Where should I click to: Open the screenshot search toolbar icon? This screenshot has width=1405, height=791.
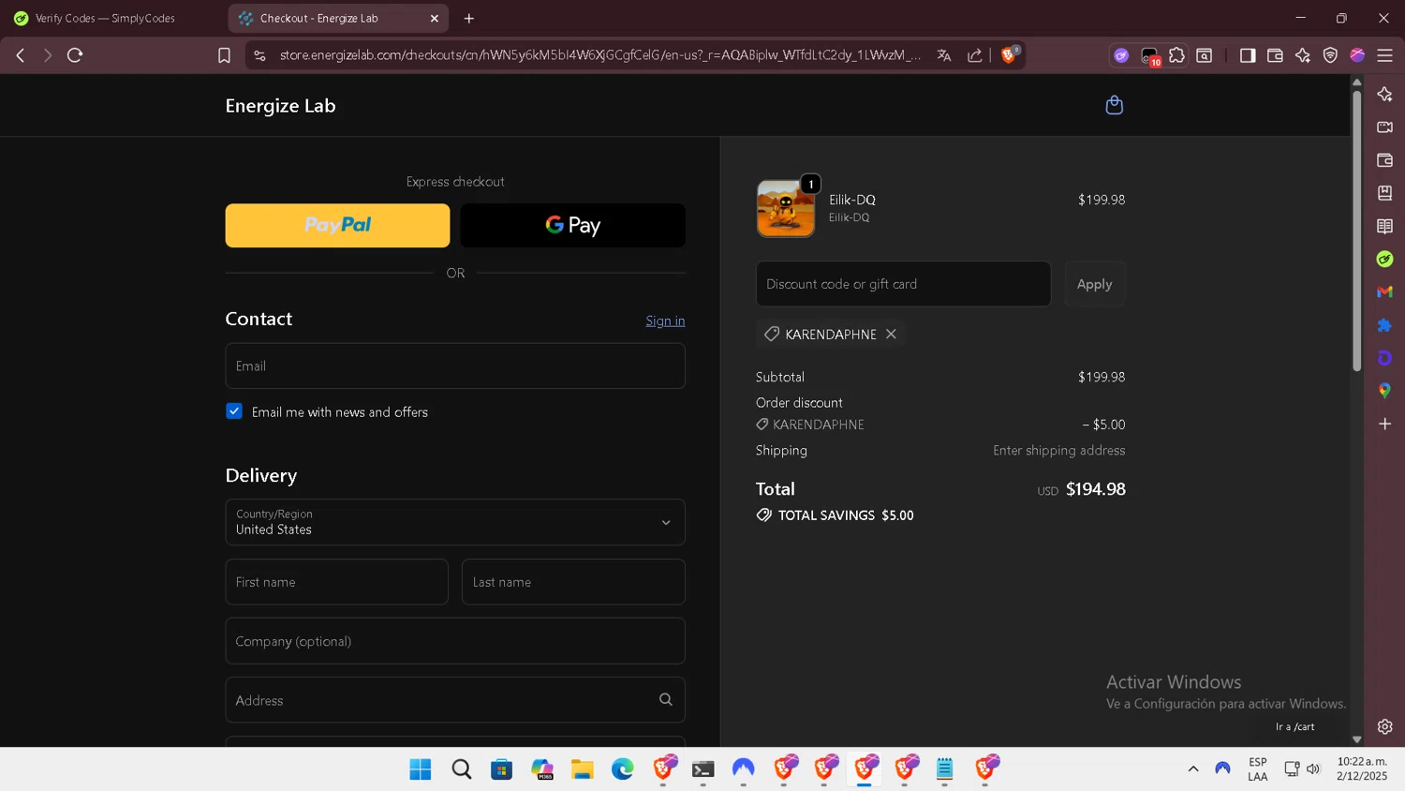pos(1205,55)
